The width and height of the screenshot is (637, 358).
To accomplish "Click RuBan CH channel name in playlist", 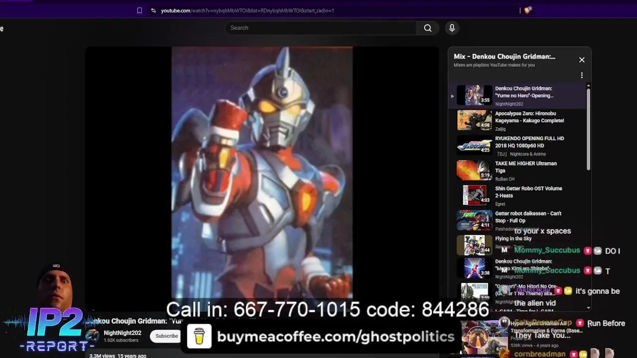I will (505, 179).
